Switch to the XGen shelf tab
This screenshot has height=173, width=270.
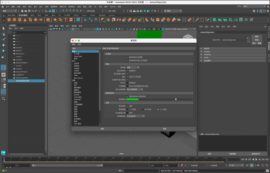pos(85,15)
